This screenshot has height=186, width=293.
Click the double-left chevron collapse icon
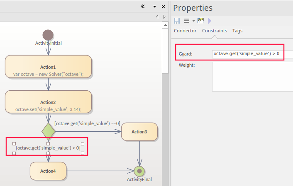point(142,7)
